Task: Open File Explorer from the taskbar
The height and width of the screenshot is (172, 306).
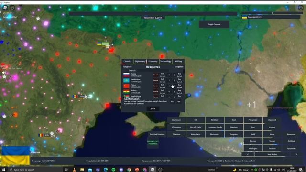Action: pos(82,170)
